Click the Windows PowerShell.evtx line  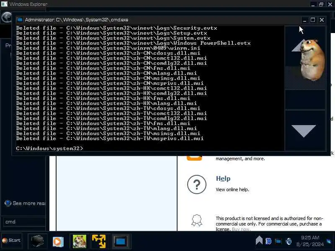click(133, 43)
